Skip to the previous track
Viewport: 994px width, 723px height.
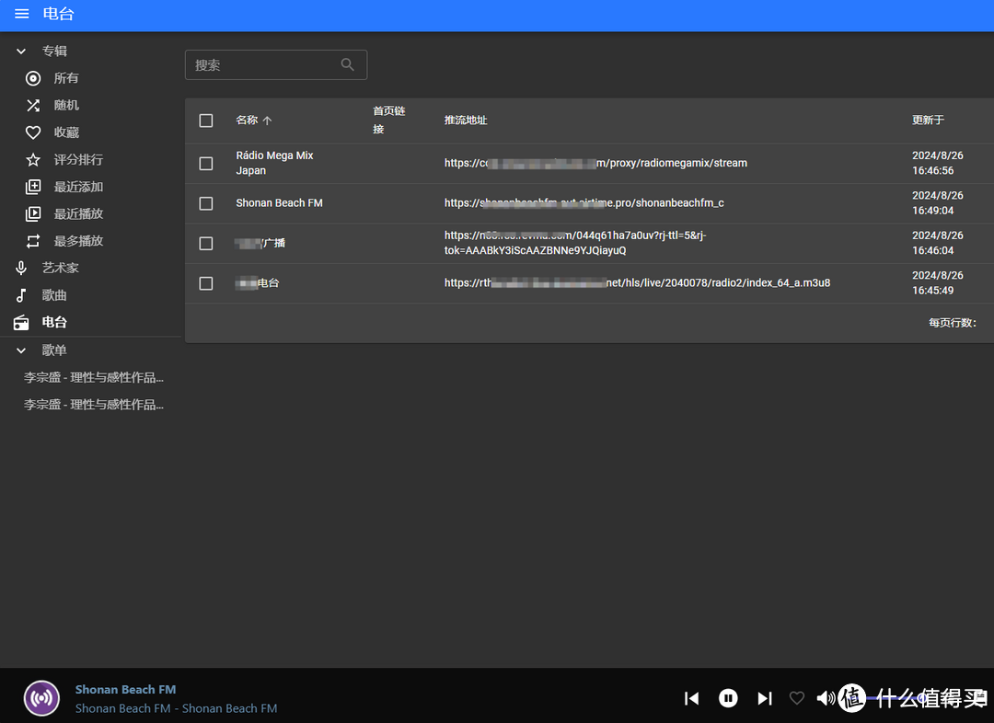(x=692, y=698)
